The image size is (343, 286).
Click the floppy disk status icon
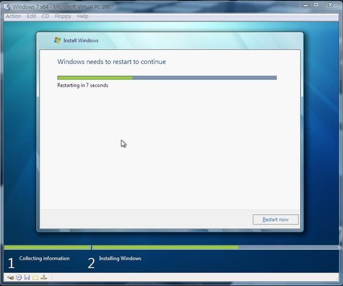click(27, 277)
